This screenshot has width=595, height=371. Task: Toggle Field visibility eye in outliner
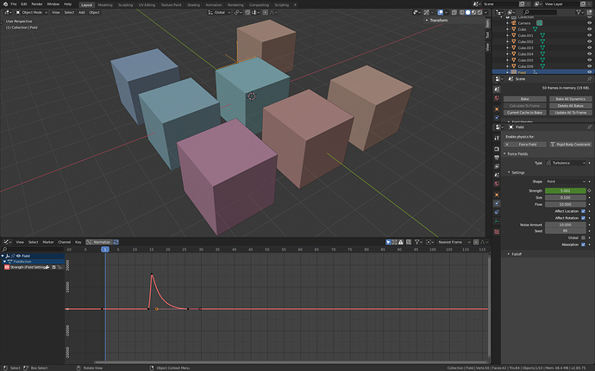[589, 72]
